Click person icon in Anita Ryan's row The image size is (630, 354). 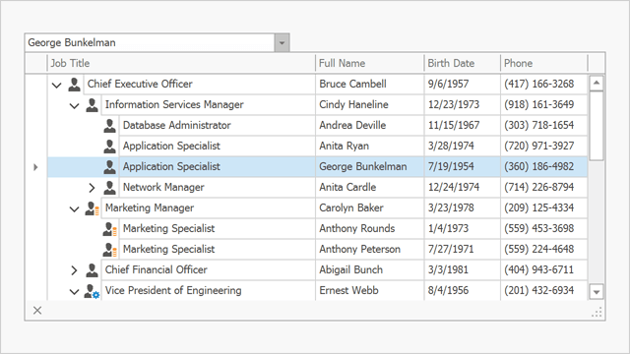pos(109,147)
